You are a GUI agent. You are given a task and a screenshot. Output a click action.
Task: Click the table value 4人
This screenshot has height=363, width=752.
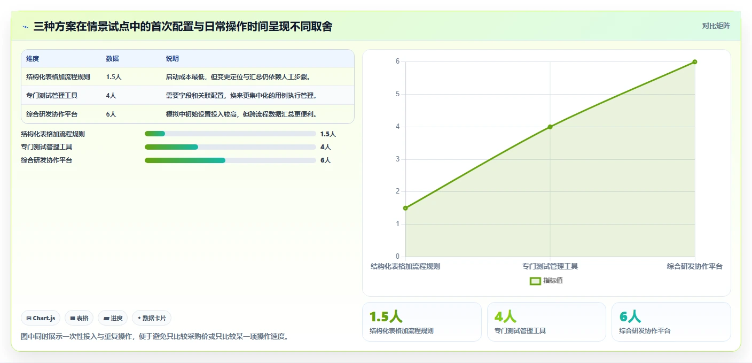pos(111,96)
